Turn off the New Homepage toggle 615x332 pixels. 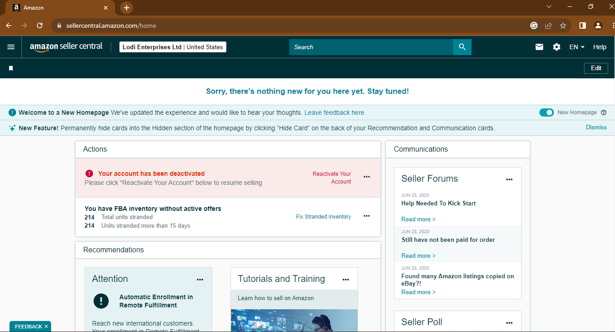pos(547,112)
